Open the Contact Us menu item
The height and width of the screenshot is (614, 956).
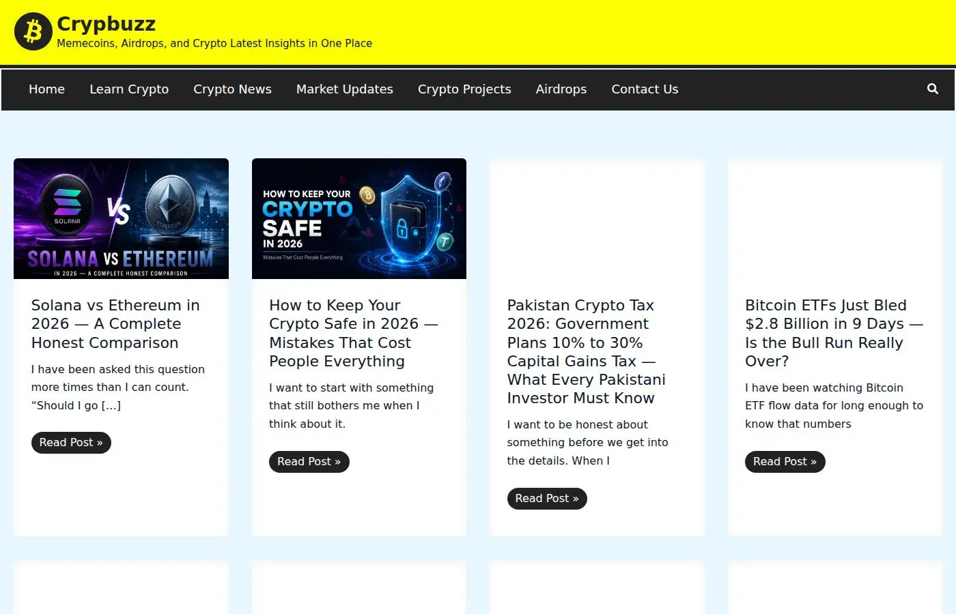pos(645,89)
